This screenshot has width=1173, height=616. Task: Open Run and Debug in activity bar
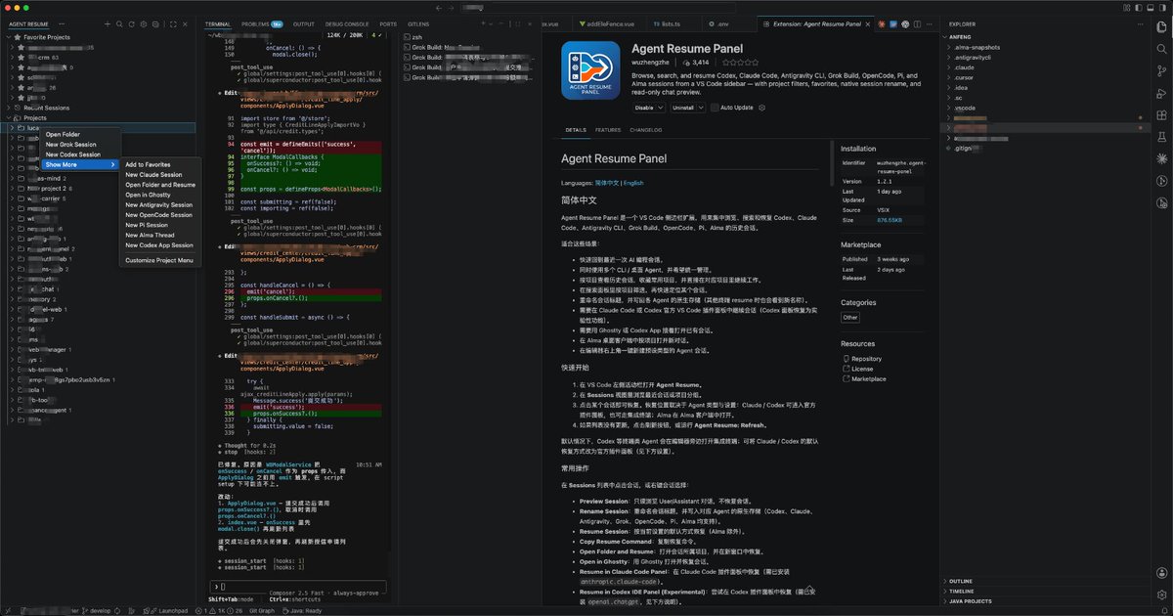pyautogui.click(x=1162, y=94)
